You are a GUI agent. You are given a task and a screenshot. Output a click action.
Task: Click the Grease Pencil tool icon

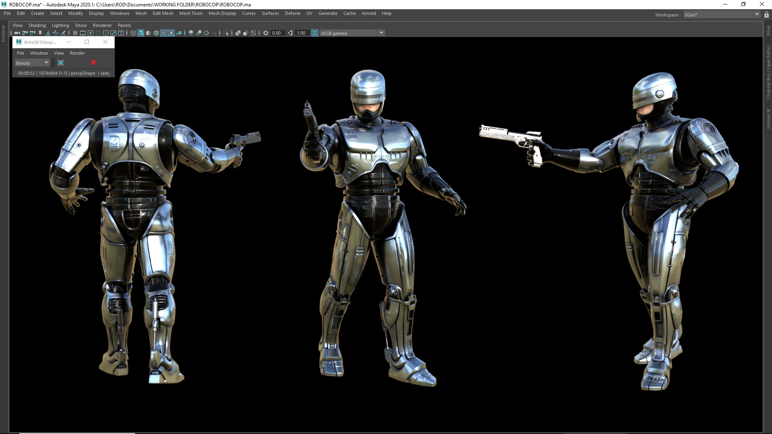click(63, 33)
